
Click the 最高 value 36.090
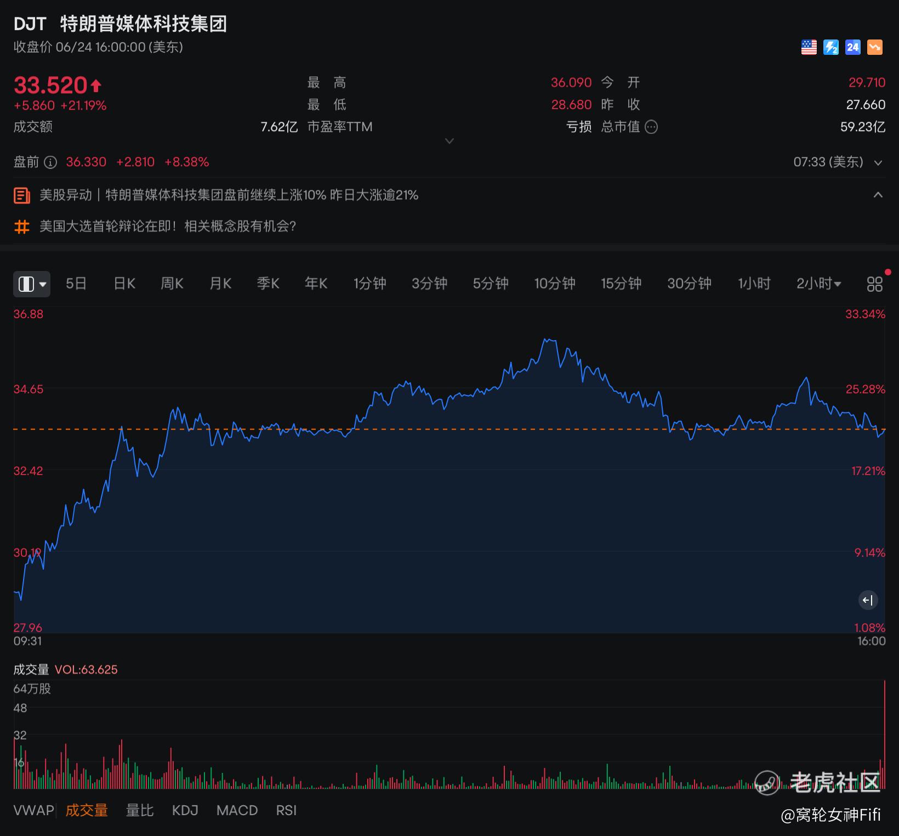571,83
